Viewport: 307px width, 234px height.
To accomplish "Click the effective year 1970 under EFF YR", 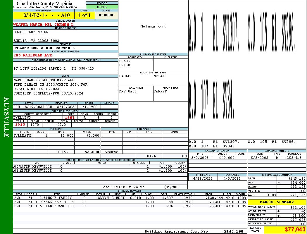I will [x=35, y=125].
